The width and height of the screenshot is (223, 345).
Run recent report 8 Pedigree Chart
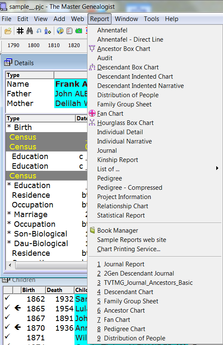121,329
